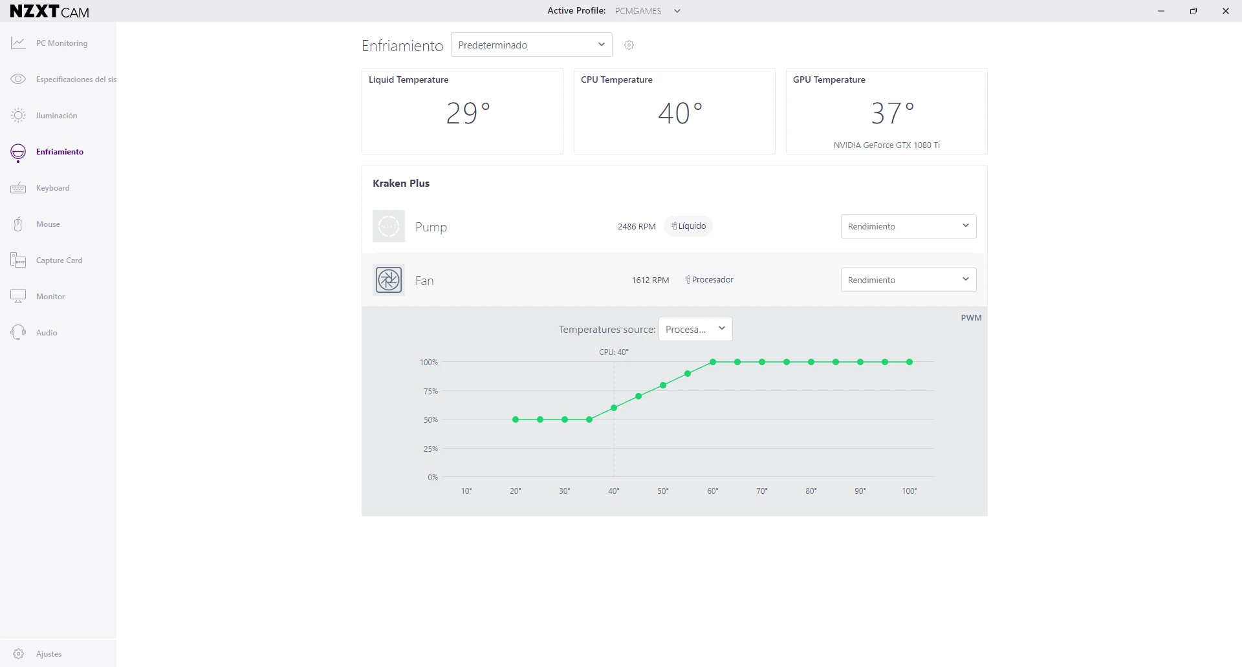Screen dimensions: 1242x667
Task: Click the Fan row label
Action: [x=424, y=281]
